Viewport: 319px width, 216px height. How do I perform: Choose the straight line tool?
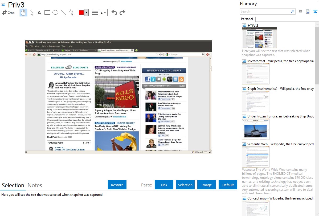63,13
